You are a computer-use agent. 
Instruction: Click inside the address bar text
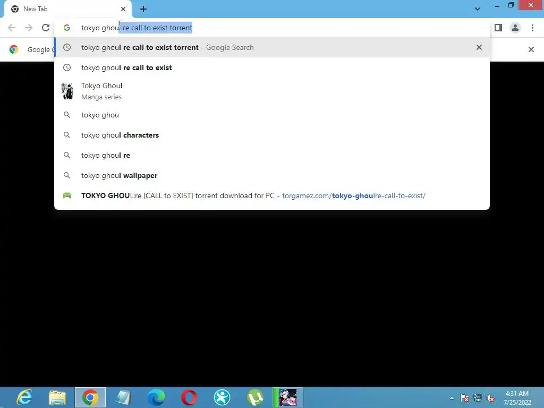tap(137, 28)
